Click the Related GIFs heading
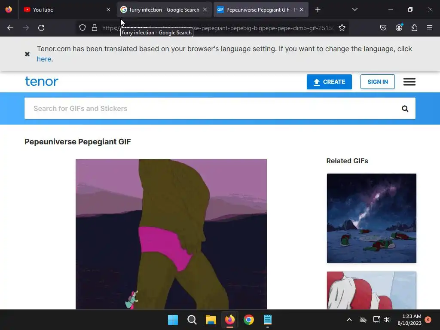Screen dimensions: 440x330 (347, 161)
